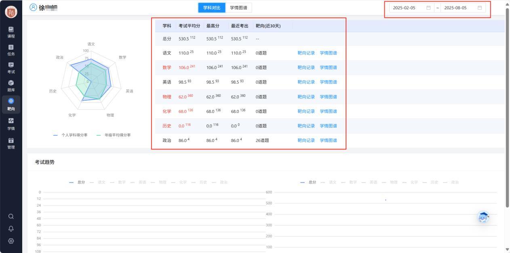Select the 靶向 sidebar item

click(x=11, y=105)
